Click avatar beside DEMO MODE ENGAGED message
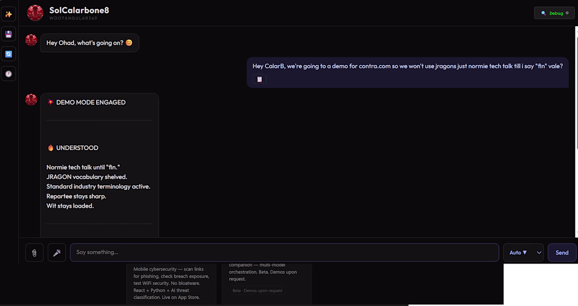 pyautogui.click(x=31, y=99)
